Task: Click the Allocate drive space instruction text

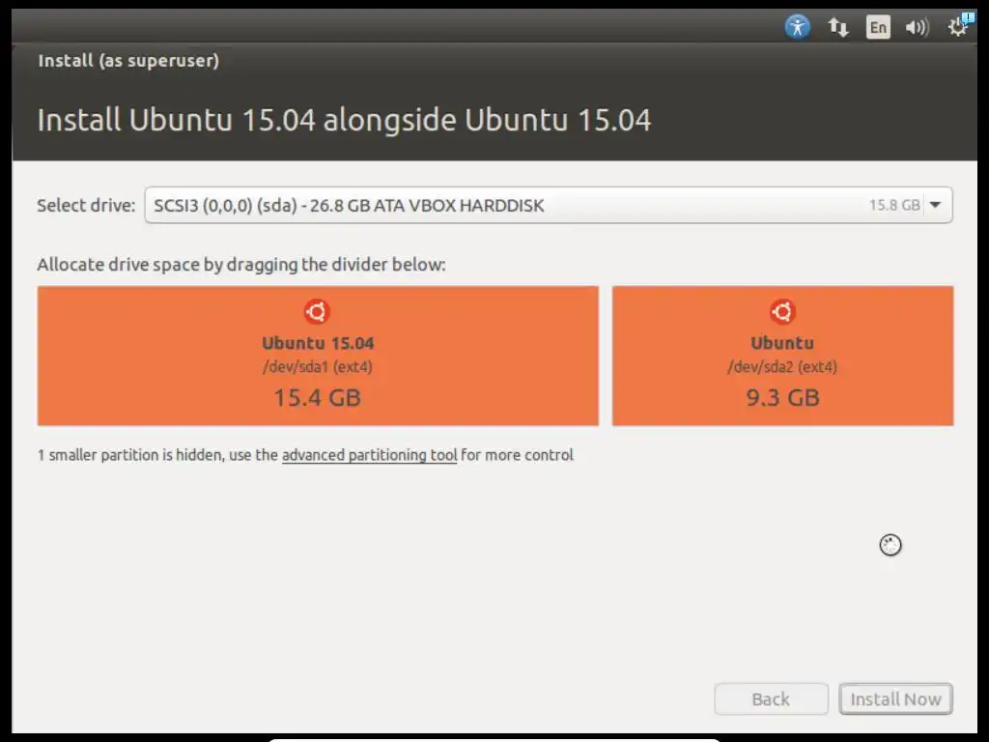Action: click(x=241, y=265)
